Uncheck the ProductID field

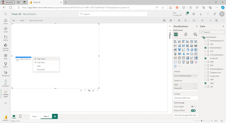[x=206, y=58]
